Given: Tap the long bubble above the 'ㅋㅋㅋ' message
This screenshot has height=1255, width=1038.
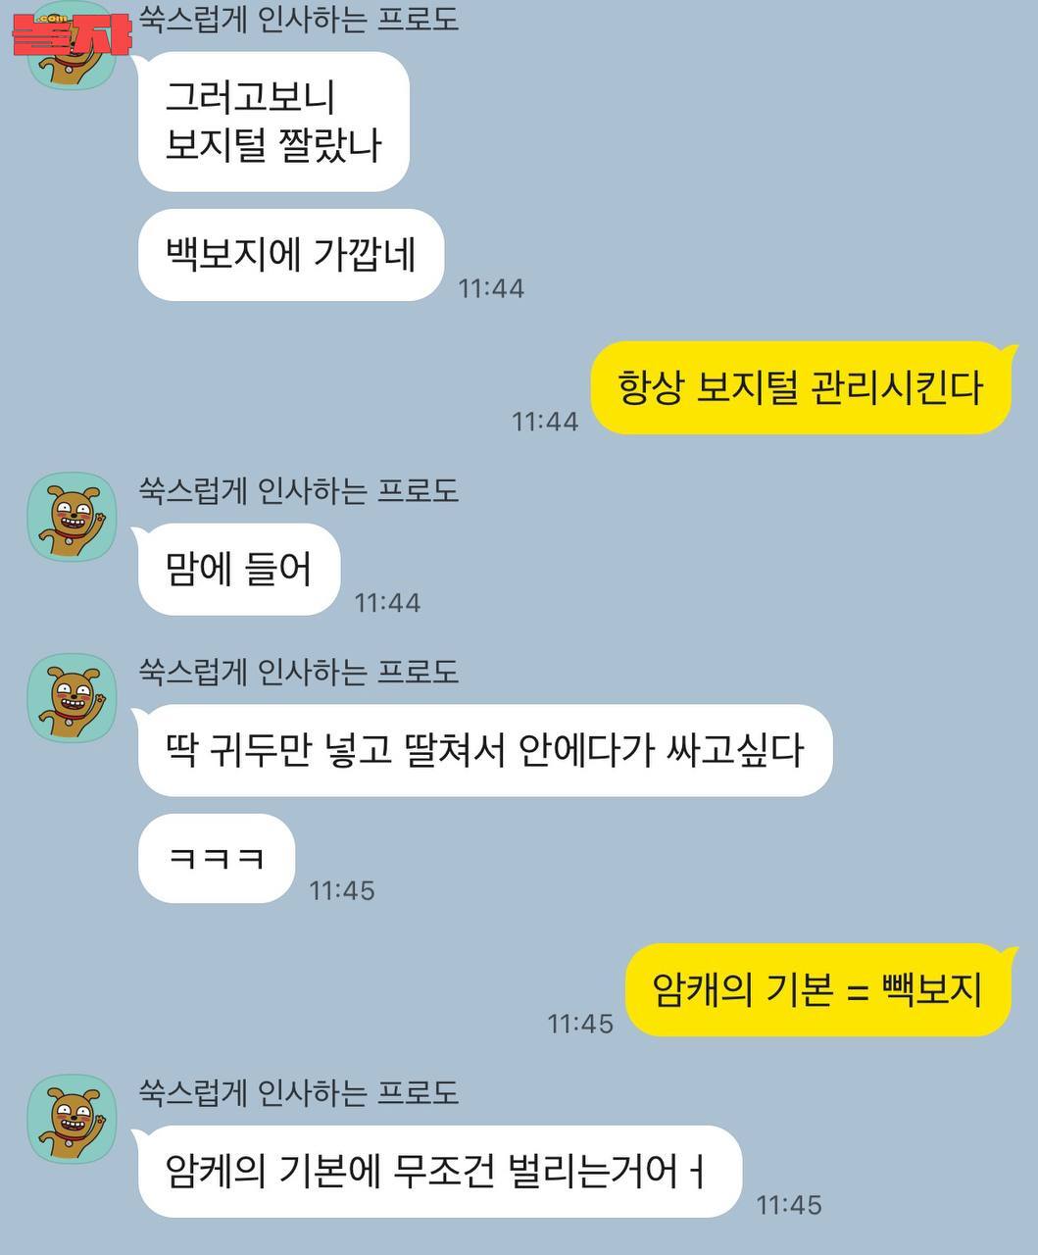Looking at the screenshot, I should (x=485, y=751).
